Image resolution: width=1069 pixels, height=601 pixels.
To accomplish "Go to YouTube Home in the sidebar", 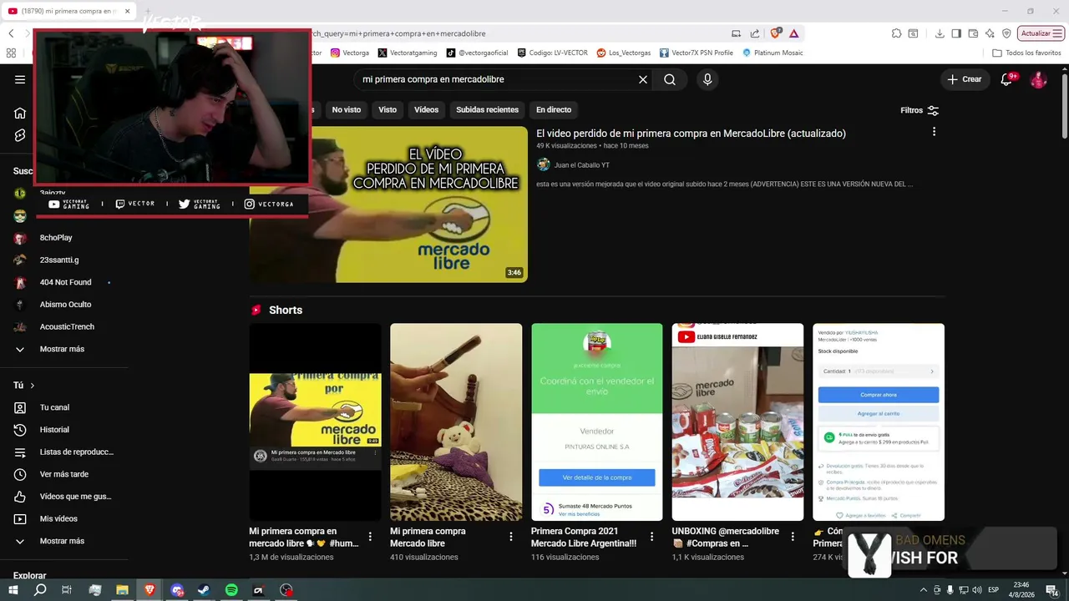I will pos(20,114).
